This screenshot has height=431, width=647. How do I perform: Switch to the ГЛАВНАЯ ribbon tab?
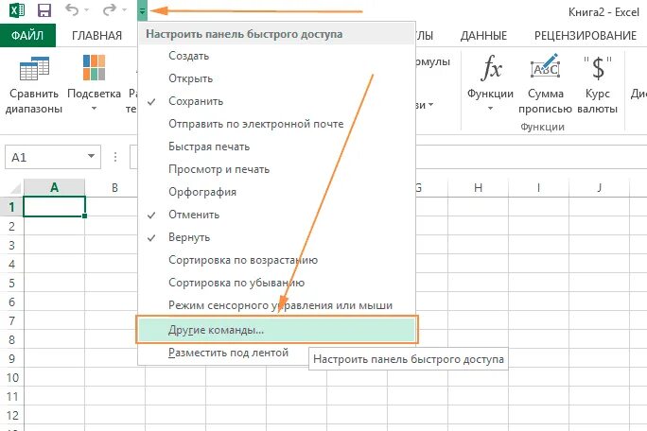pos(97,36)
